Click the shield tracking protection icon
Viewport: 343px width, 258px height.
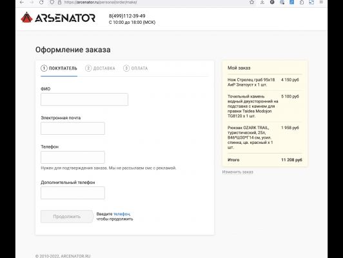(x=52, y=2)
